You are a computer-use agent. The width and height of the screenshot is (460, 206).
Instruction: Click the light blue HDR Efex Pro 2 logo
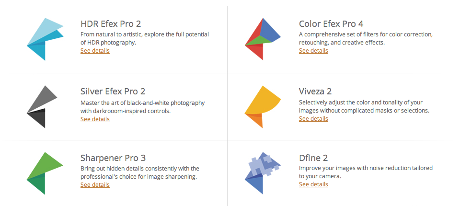[45, 39]
